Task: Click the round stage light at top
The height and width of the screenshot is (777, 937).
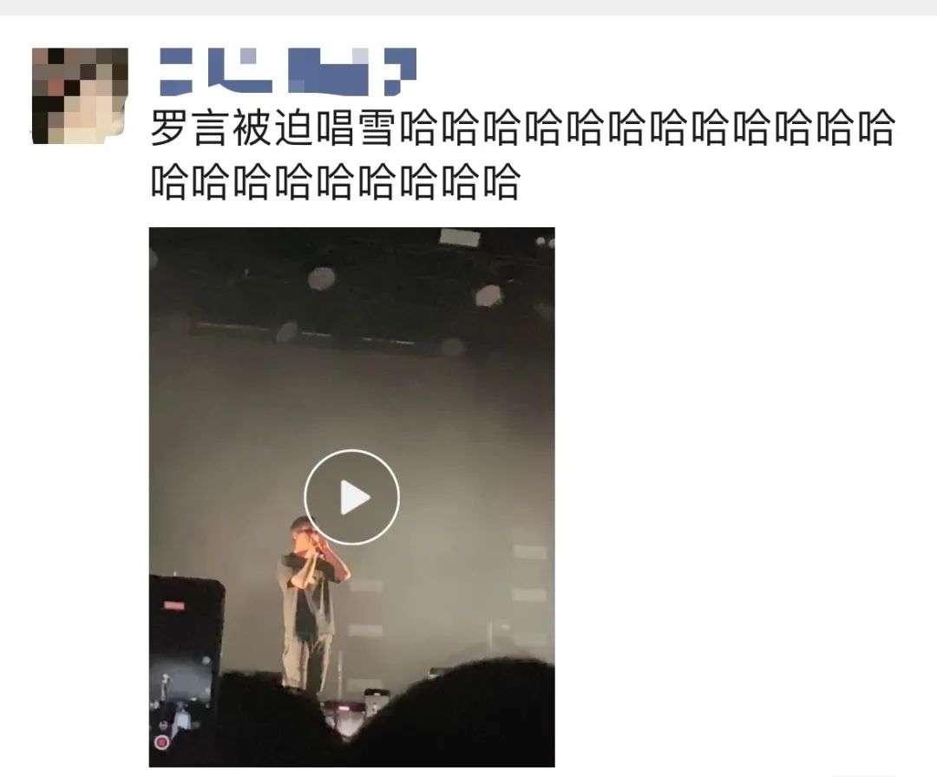Action: (322, 278)
